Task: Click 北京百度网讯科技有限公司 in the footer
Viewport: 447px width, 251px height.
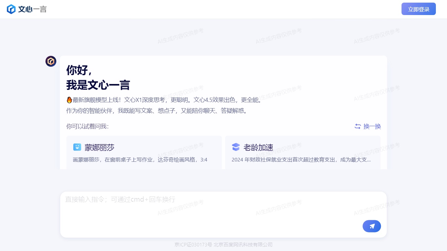Action: point(243,245)
